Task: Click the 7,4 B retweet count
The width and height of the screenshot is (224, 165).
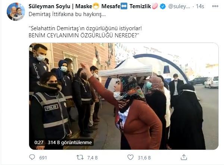Action: tap(93, 158)
